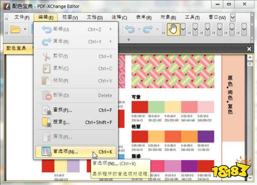Click the Open folder icon in toolbar
The height and width of the screenshot is (185, 257).
(15, 29)
